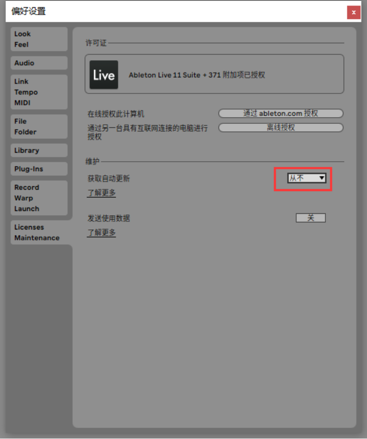Open 了解更多 link under 发送使用数据

101,232
